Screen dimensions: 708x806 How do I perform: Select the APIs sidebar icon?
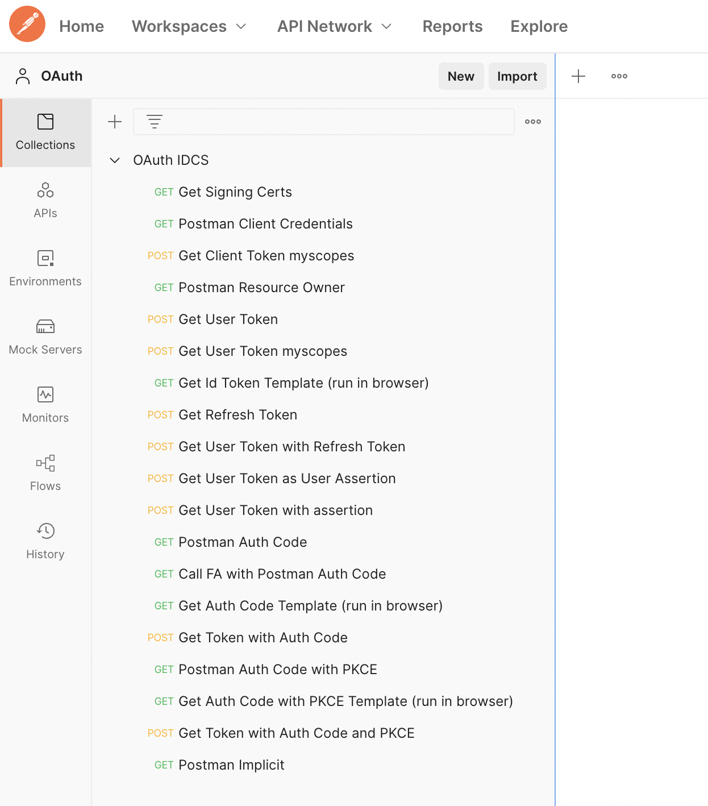[45, 200]
